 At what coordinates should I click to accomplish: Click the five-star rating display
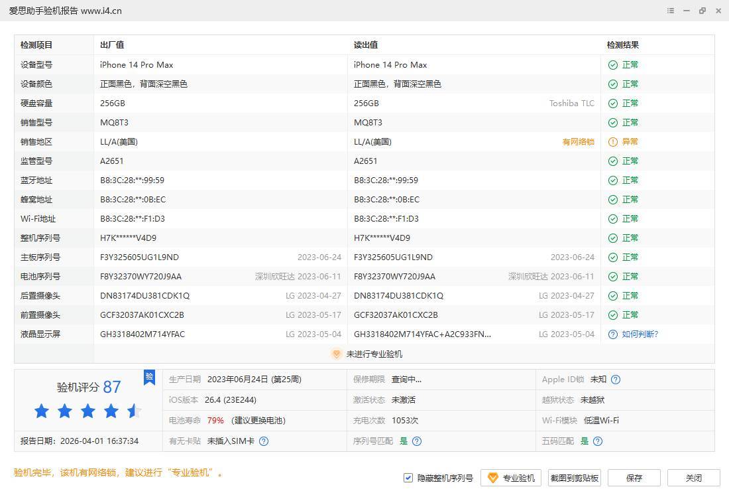tap(87, 411)
